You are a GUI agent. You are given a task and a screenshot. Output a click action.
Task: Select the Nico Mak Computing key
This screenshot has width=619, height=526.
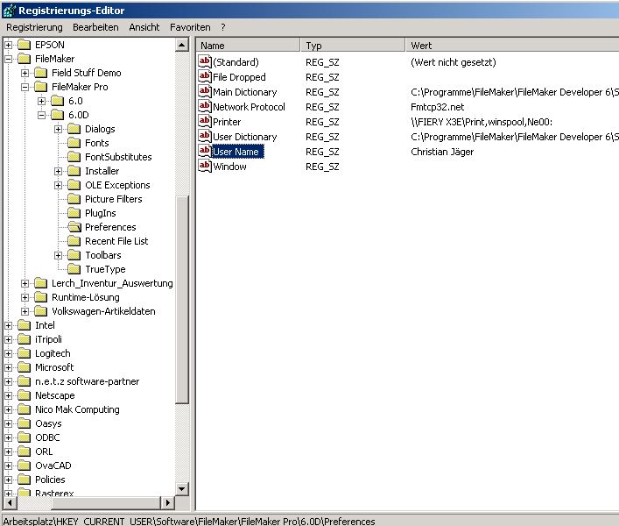(x=77, y=409)
